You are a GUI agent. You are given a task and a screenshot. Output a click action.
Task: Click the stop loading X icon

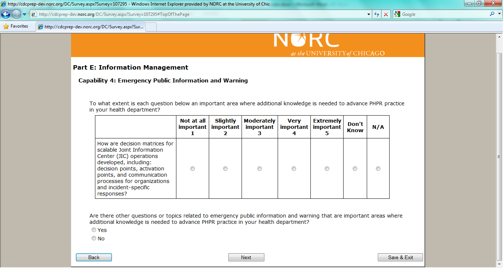point(386,14)
